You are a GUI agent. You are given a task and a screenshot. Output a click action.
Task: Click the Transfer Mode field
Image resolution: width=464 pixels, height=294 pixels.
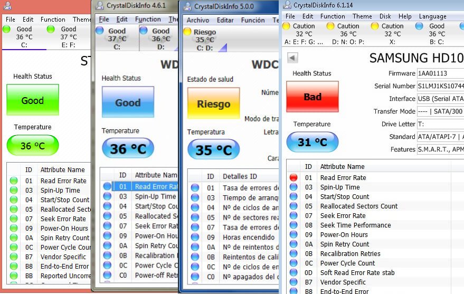tap(440, 111)
